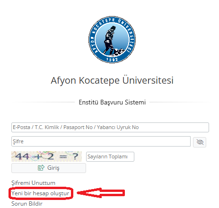Open the Yeni bir hesap oluştur link
This screenshot has height=208, width=219.
(40, 193)
